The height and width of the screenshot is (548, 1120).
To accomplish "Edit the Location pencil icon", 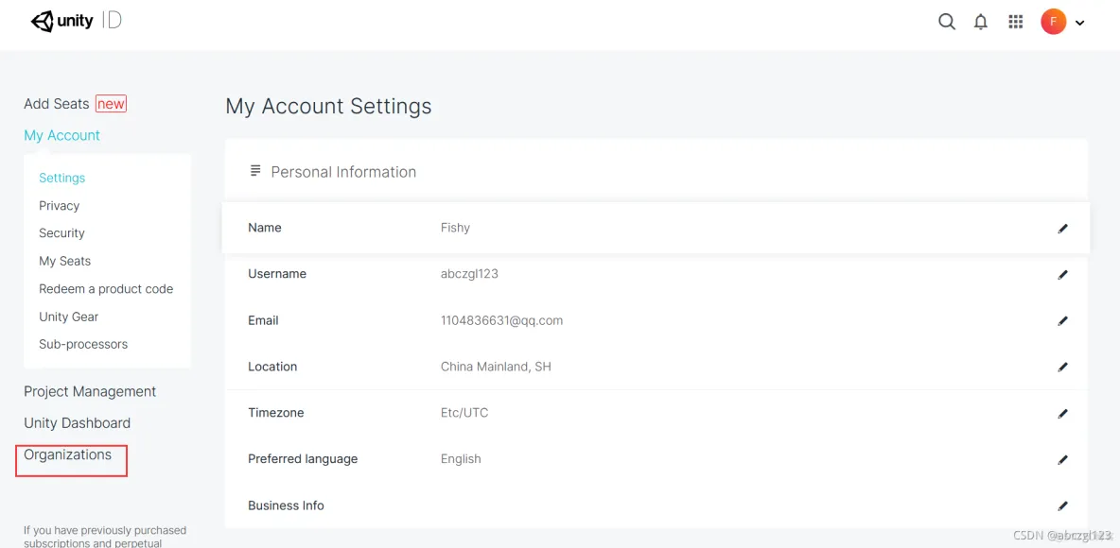I will pyautogui.click(x=1063, y=367).
